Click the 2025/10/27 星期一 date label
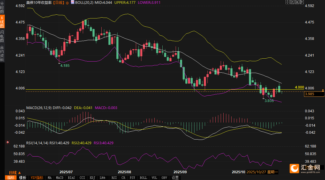 262,172
